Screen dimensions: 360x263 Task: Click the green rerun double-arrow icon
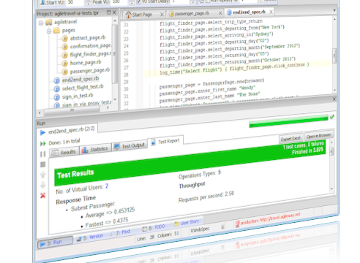click(x=43, y=143)
